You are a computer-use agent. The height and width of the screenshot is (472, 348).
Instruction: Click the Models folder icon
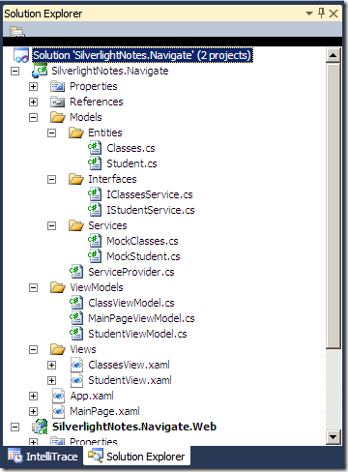tap(58, 117)
